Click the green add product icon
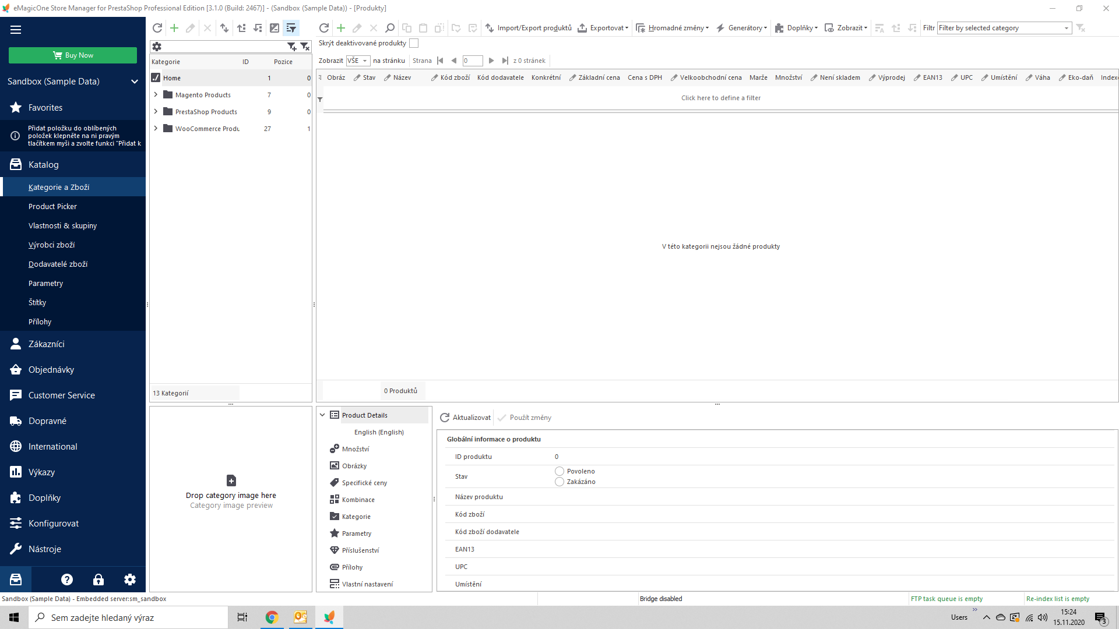 341,28
